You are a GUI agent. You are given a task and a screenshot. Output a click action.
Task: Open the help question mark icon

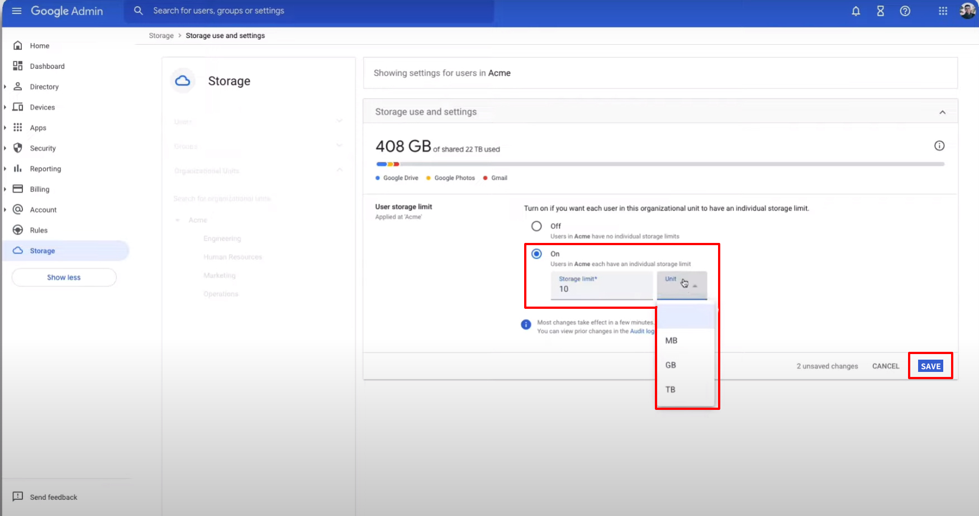pos(905,11)
